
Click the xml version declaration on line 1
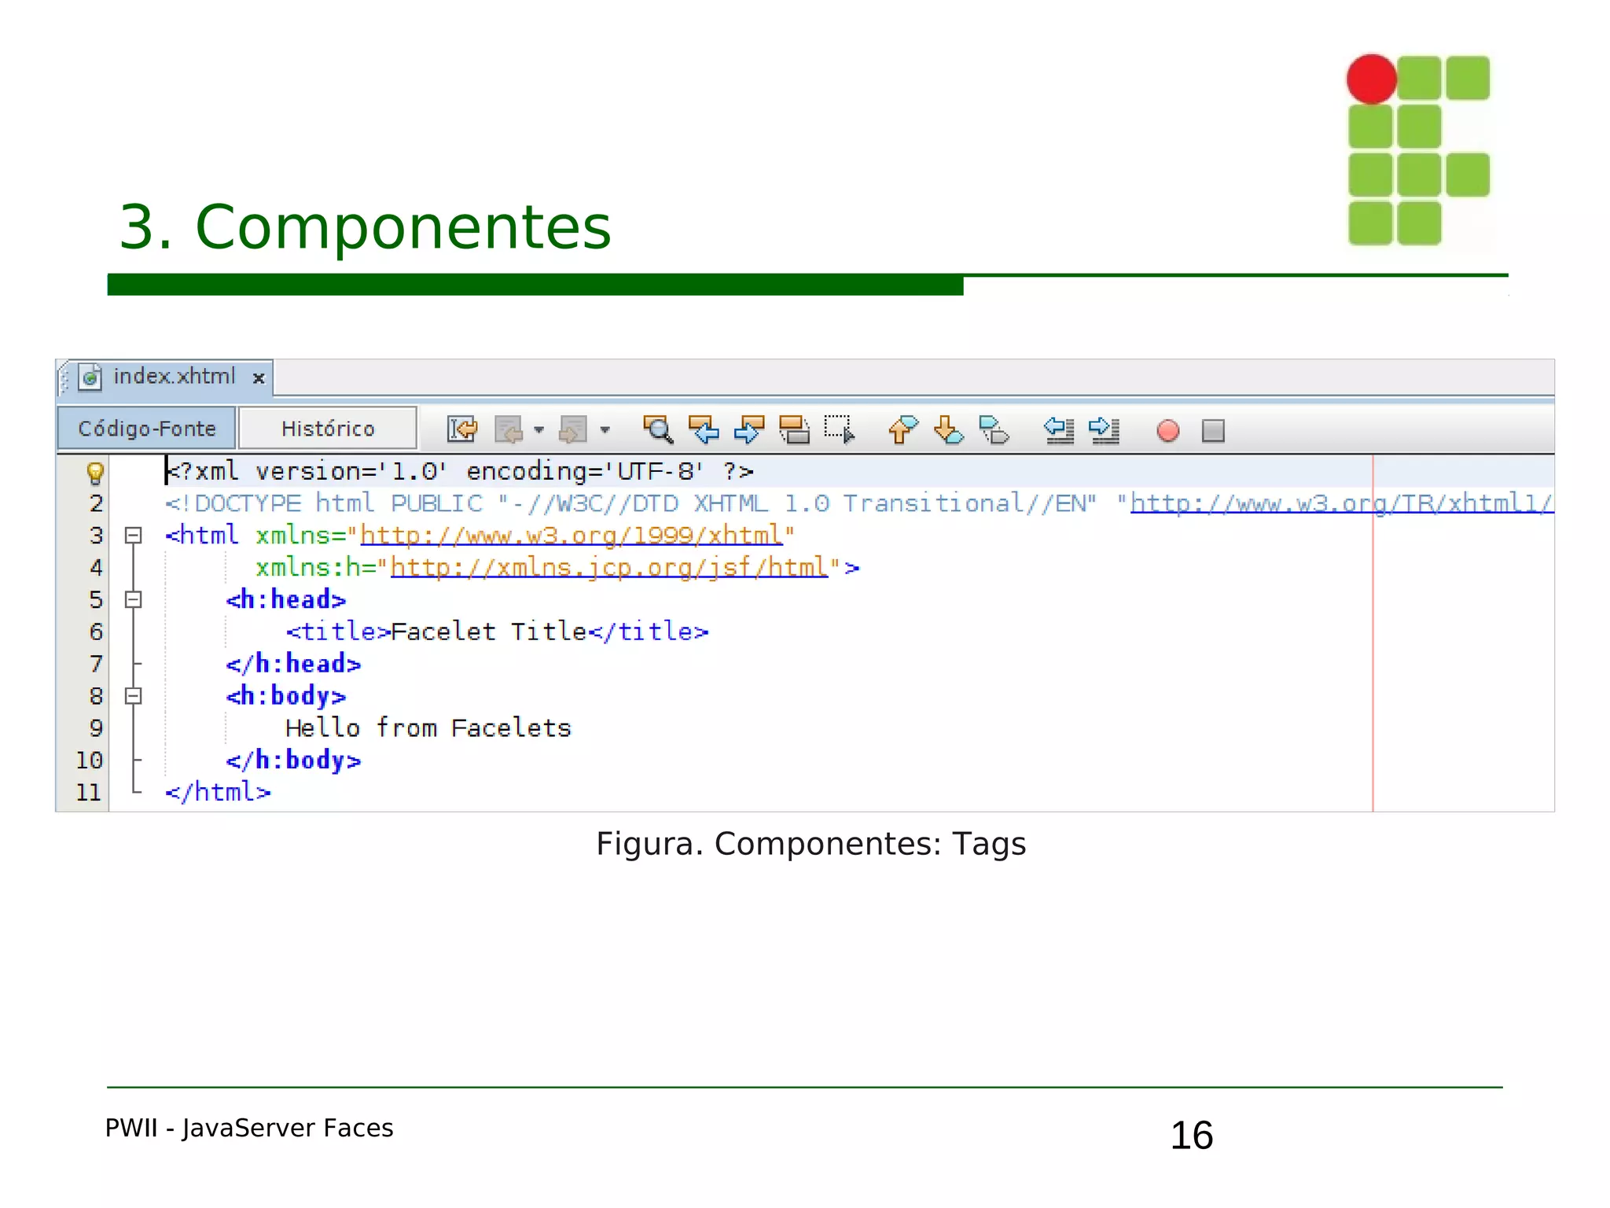461,472
